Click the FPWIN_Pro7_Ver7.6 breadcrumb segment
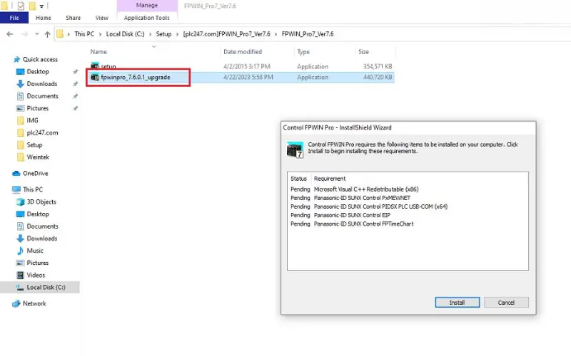The width and height of the screenshot is (571, 356). (308, 33)
